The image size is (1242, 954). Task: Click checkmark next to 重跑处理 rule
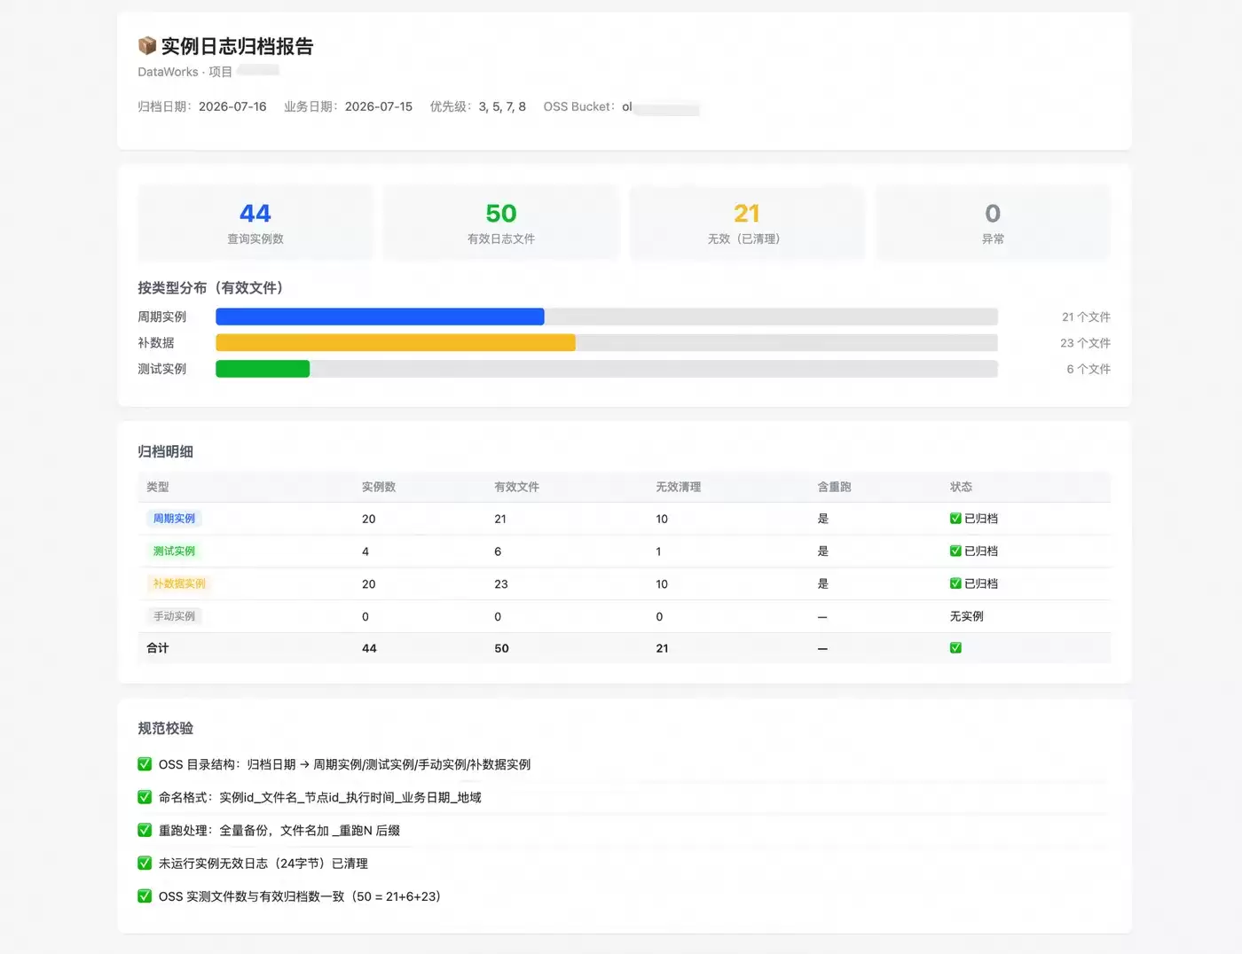tap(145, 830)
